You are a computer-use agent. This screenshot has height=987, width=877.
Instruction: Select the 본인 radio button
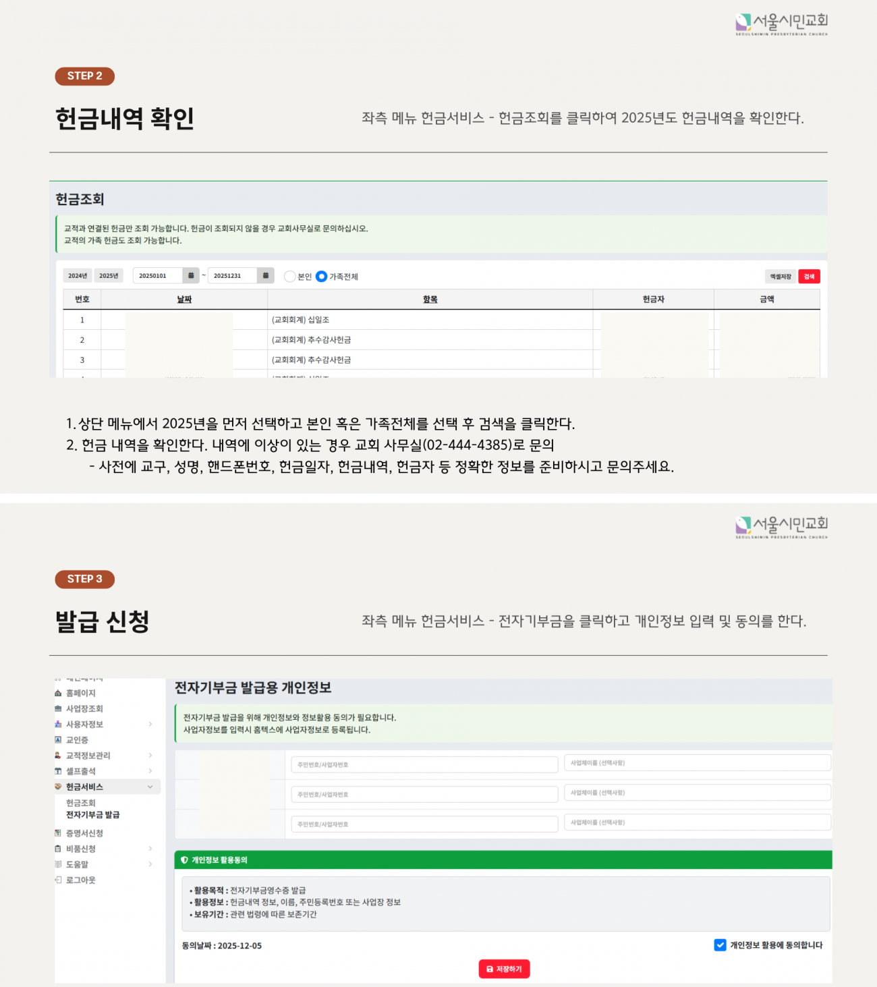(x=290, y=277)
